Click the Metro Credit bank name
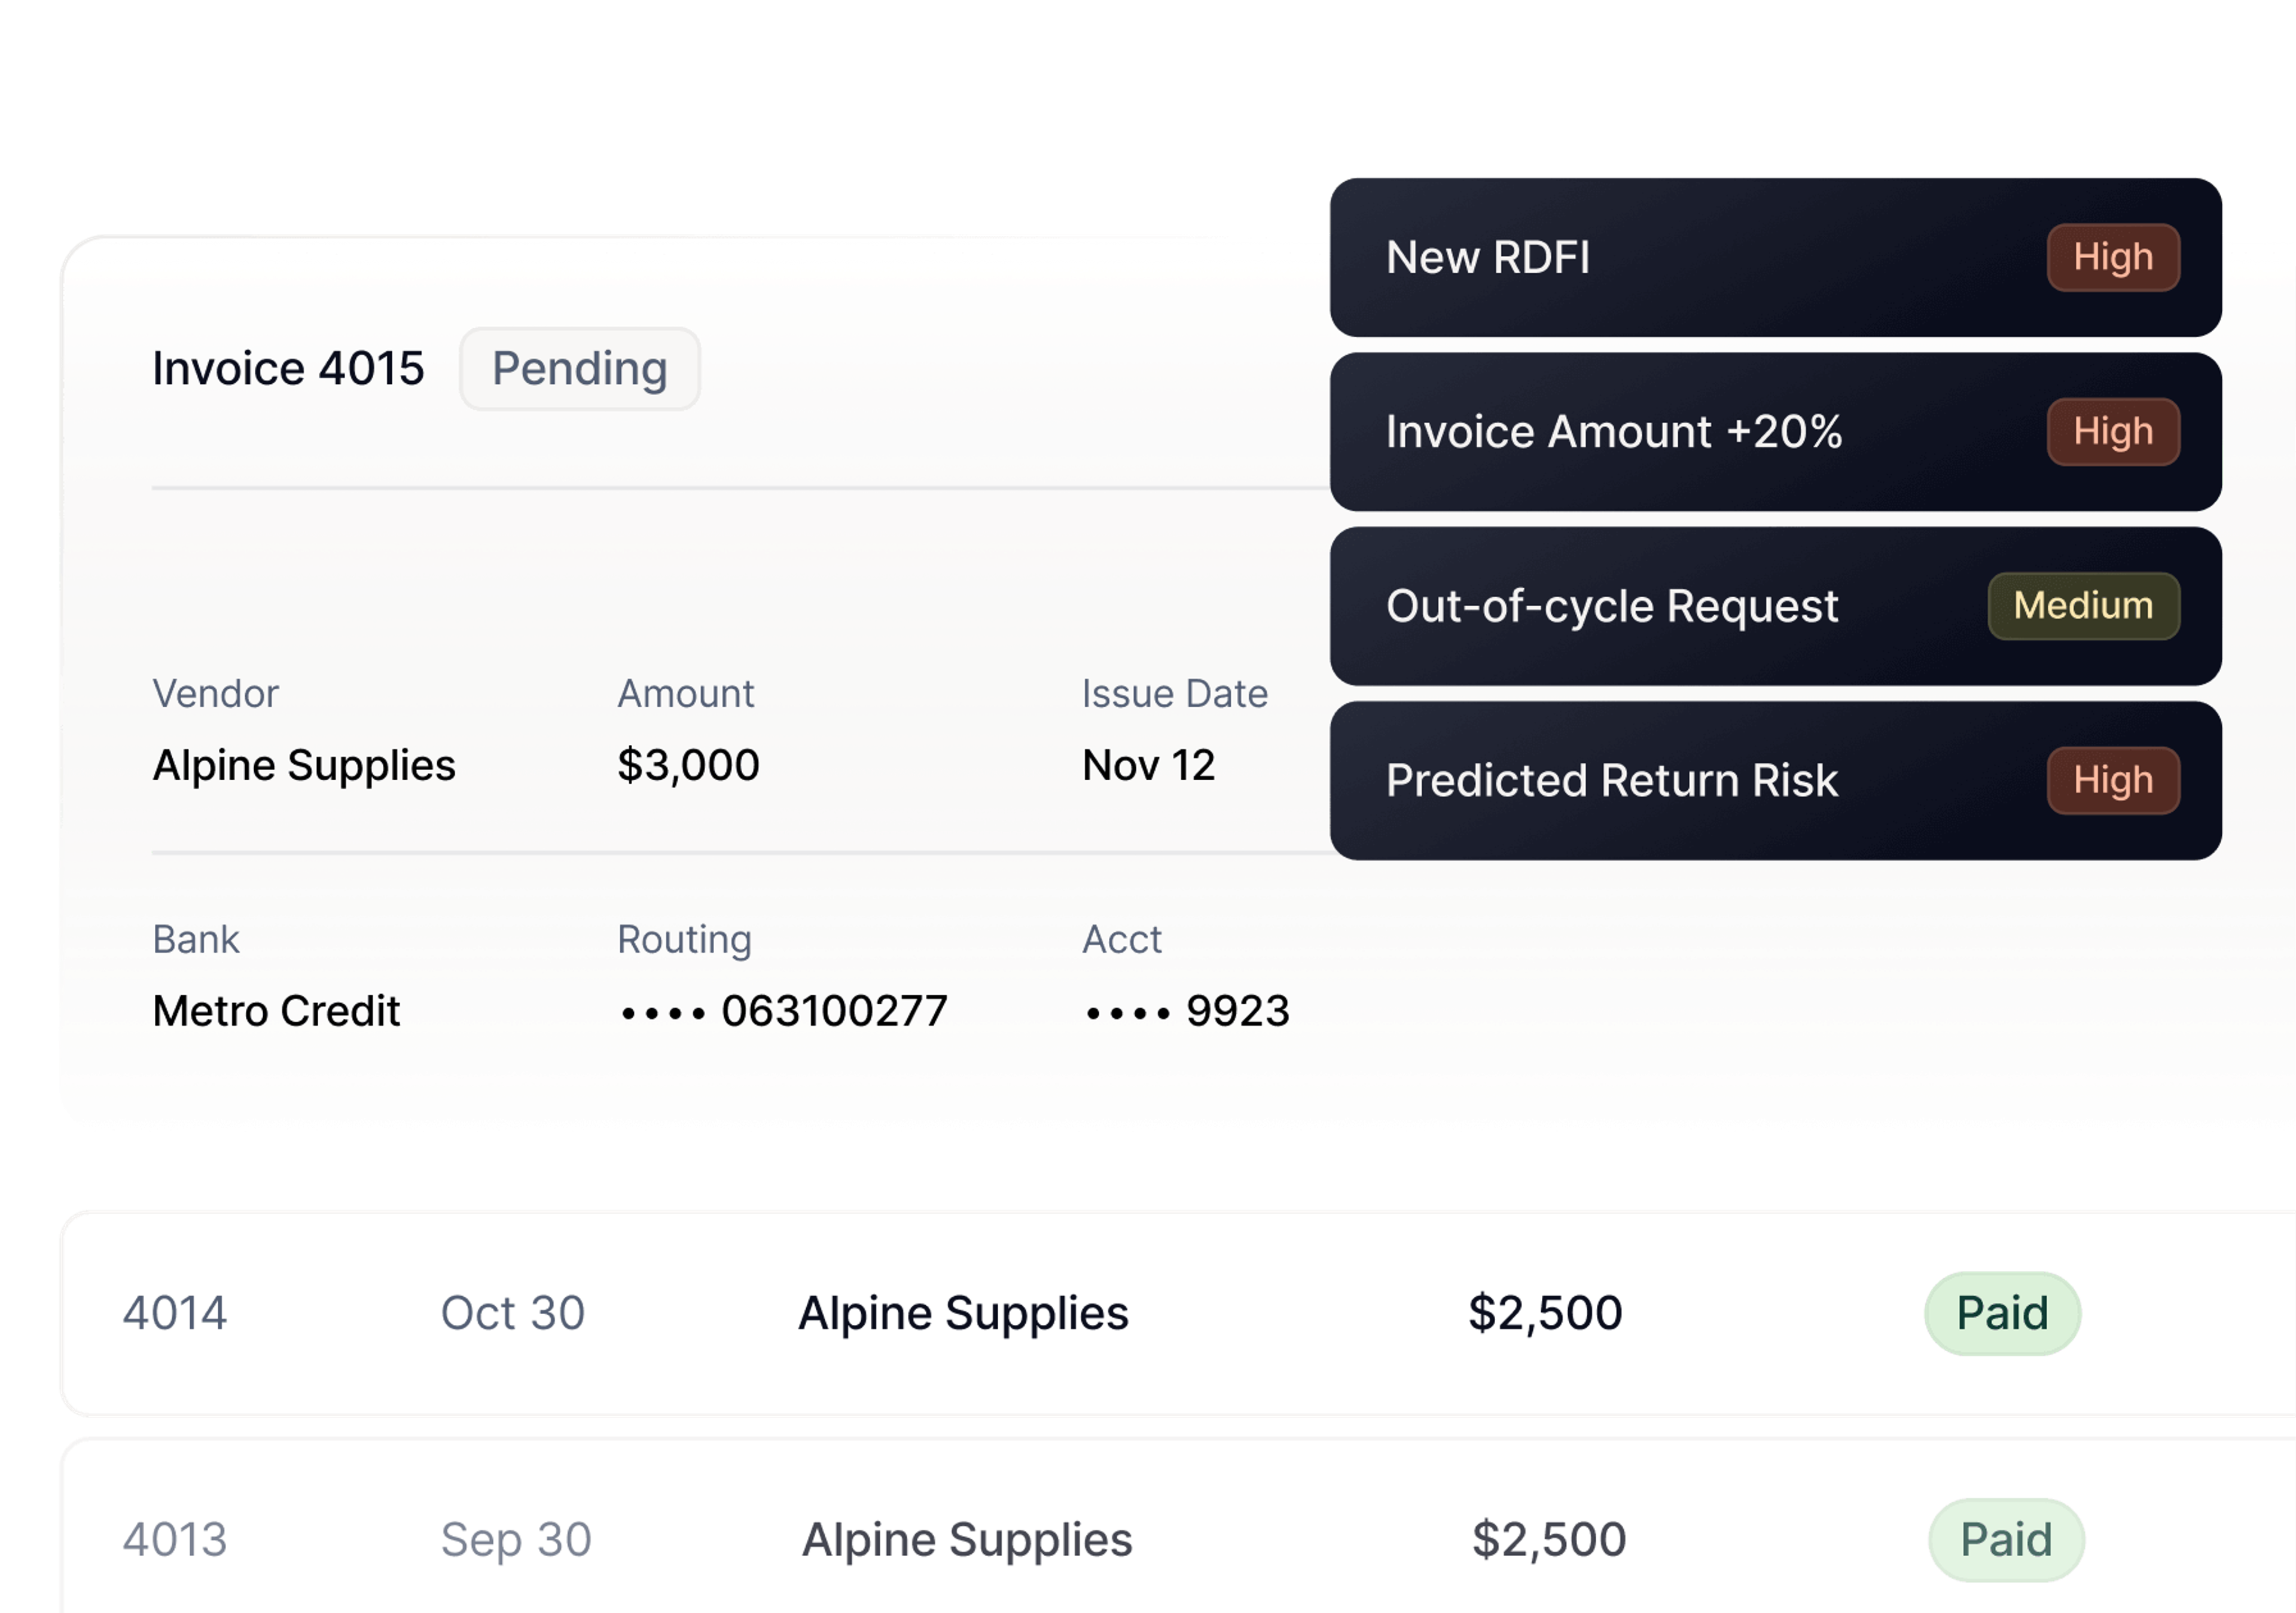Screen dimensions: 2296x1613 pos(276,1012)
